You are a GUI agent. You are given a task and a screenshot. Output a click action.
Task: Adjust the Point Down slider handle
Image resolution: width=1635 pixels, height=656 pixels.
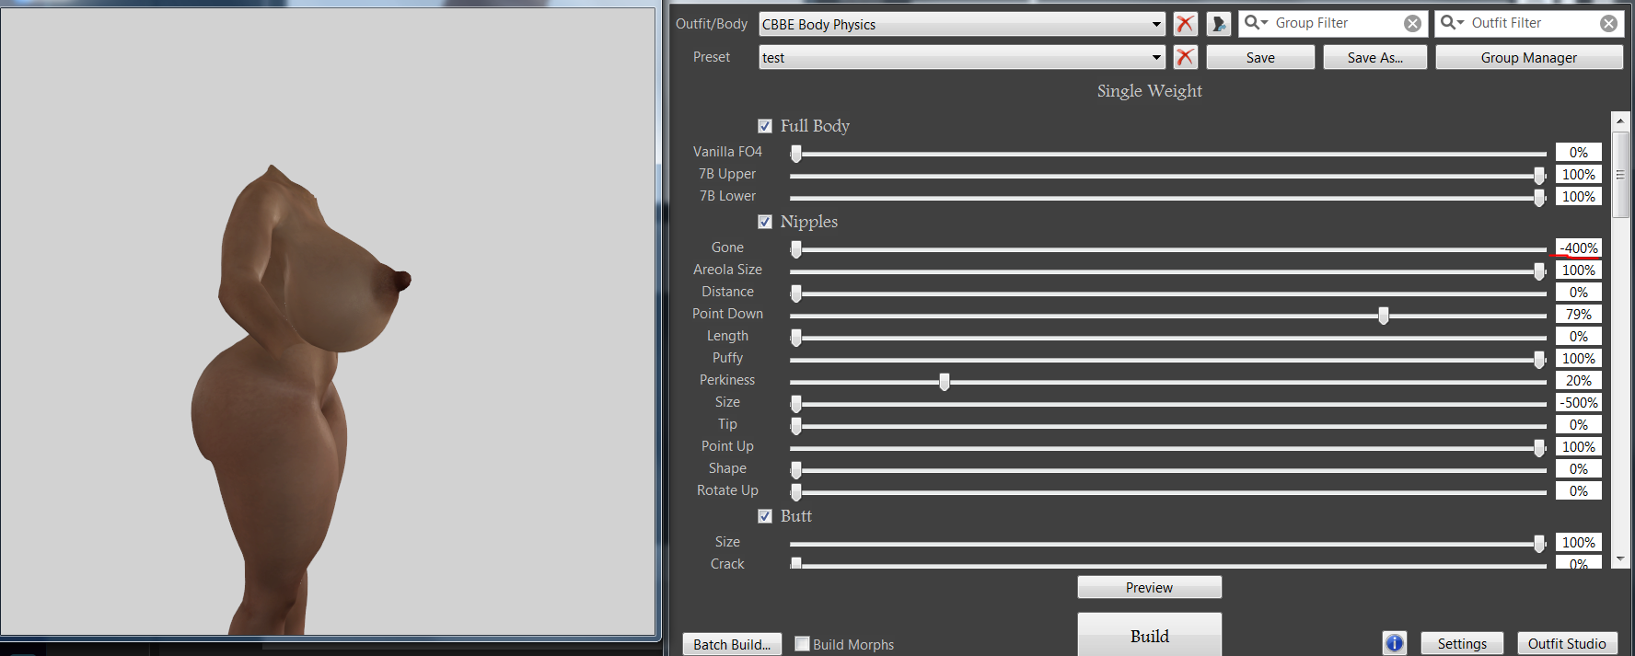[x=1384, y=316]
